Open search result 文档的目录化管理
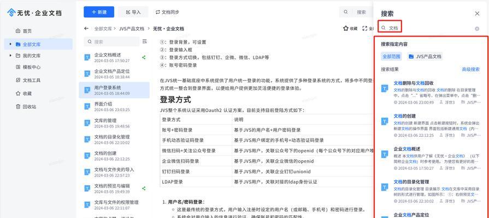489x218 pixels. pos(411,181)
